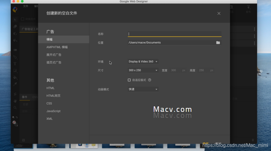The height and width of the screenshot is (151, 271).
Task: Open the 动画模式 快速 dropdown
Action: point(143,89)
